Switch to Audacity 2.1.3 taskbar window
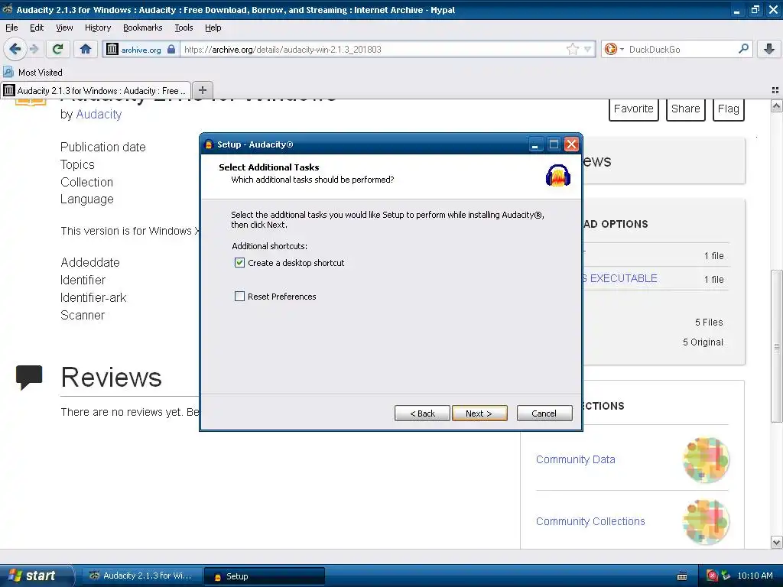Screen dimensions: 783x587 coord(141,576)
